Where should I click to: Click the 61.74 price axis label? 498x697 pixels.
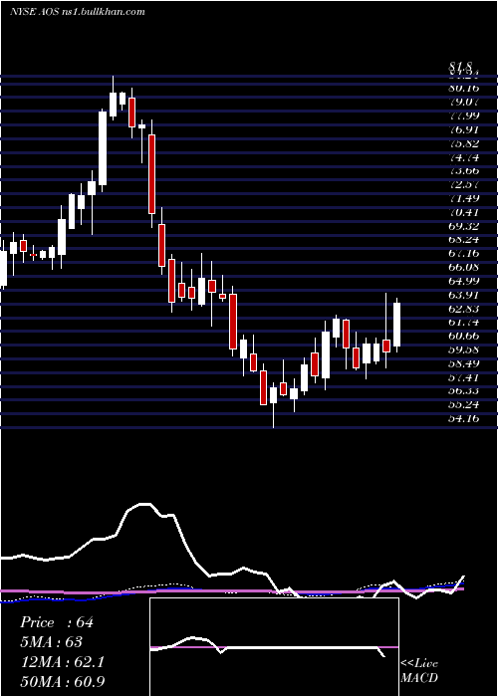(x=464, y=323)
